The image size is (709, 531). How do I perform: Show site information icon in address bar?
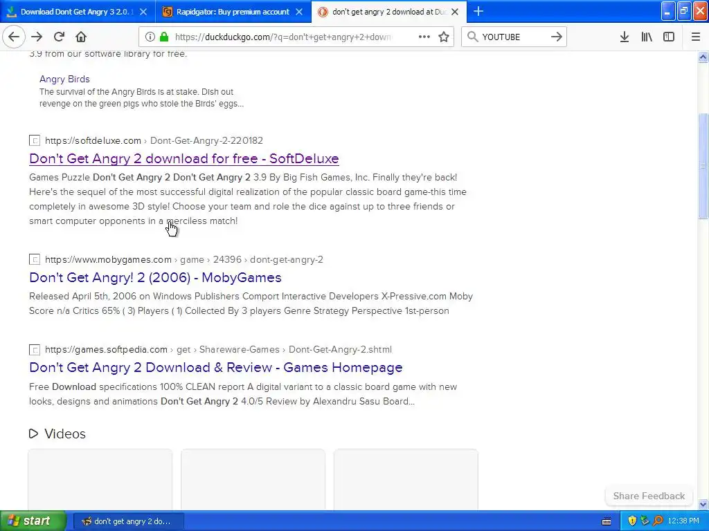(x=150, y=37)
